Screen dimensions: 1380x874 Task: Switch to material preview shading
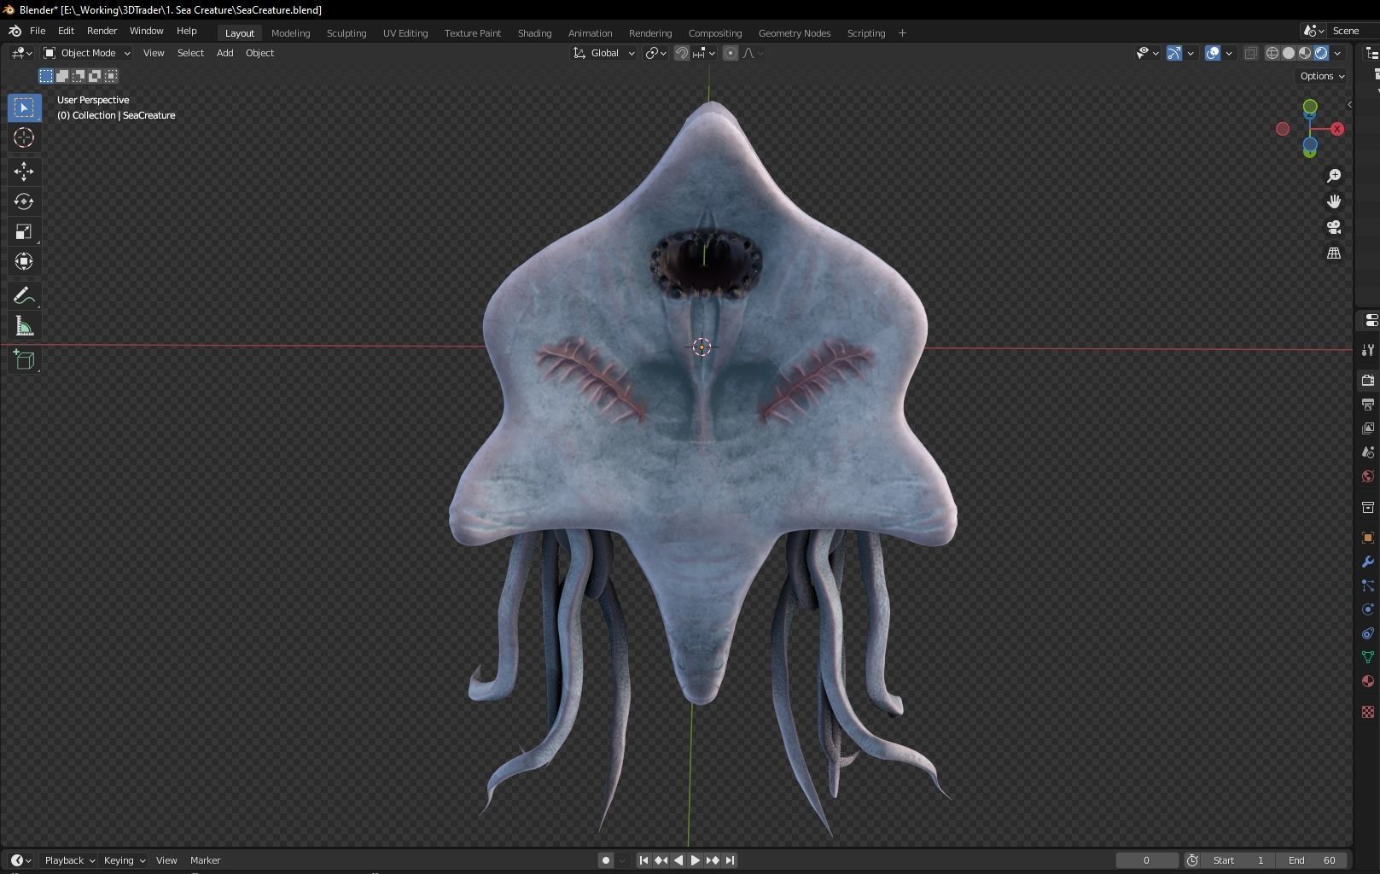tap(1305, 53)
